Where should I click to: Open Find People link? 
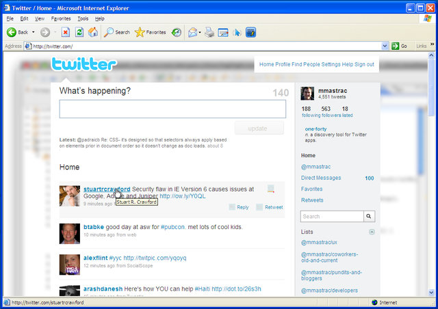[306, 64]
